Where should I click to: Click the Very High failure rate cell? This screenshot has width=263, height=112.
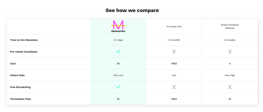click(x=230, y=75)
